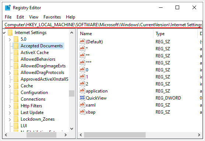Viewport: 205px width, 141px height.
Task: Click the values pane scroll right arrow
Action: [199, 135]
